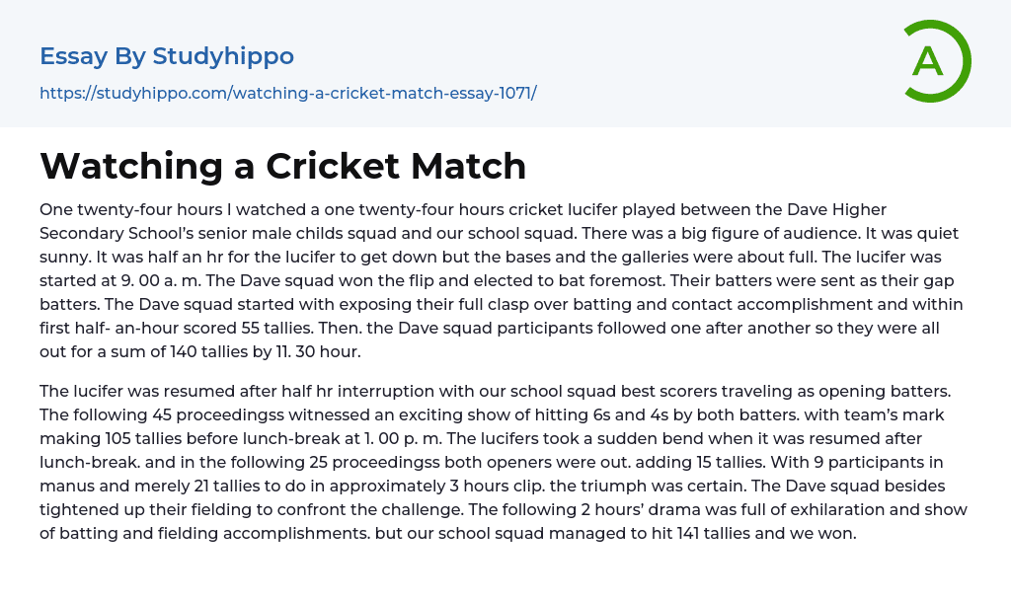This screenshot has height=601, width=1011.
Task: Click the green circular A logo icon
Action: [937, 61]
